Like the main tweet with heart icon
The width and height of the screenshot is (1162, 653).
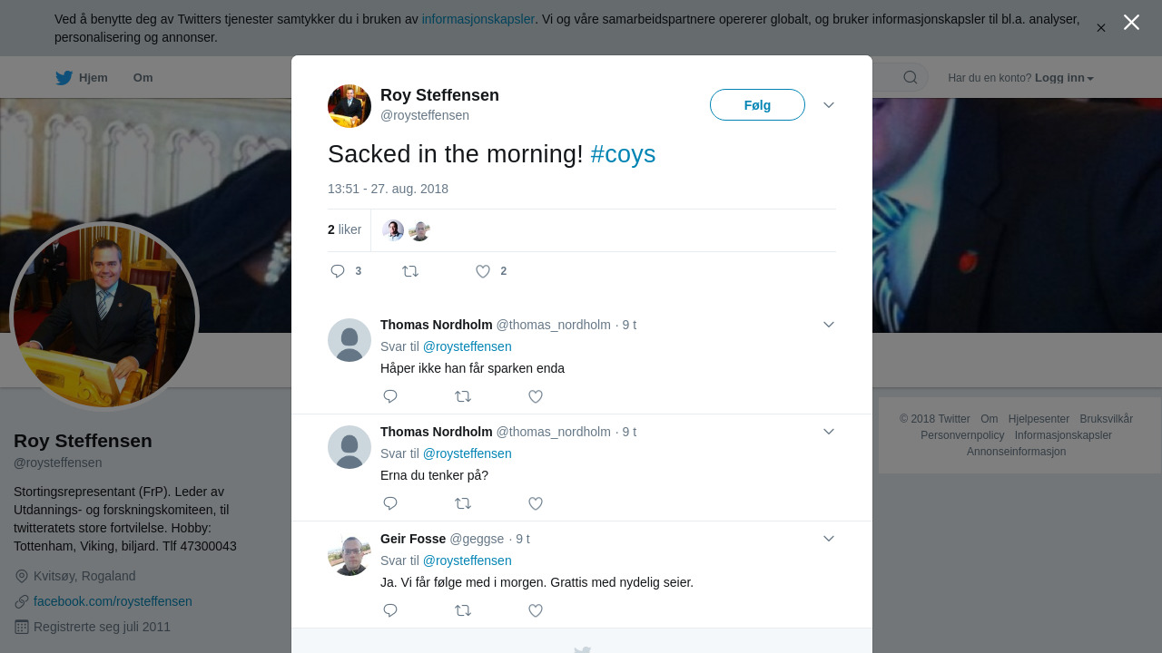point(483,271)
